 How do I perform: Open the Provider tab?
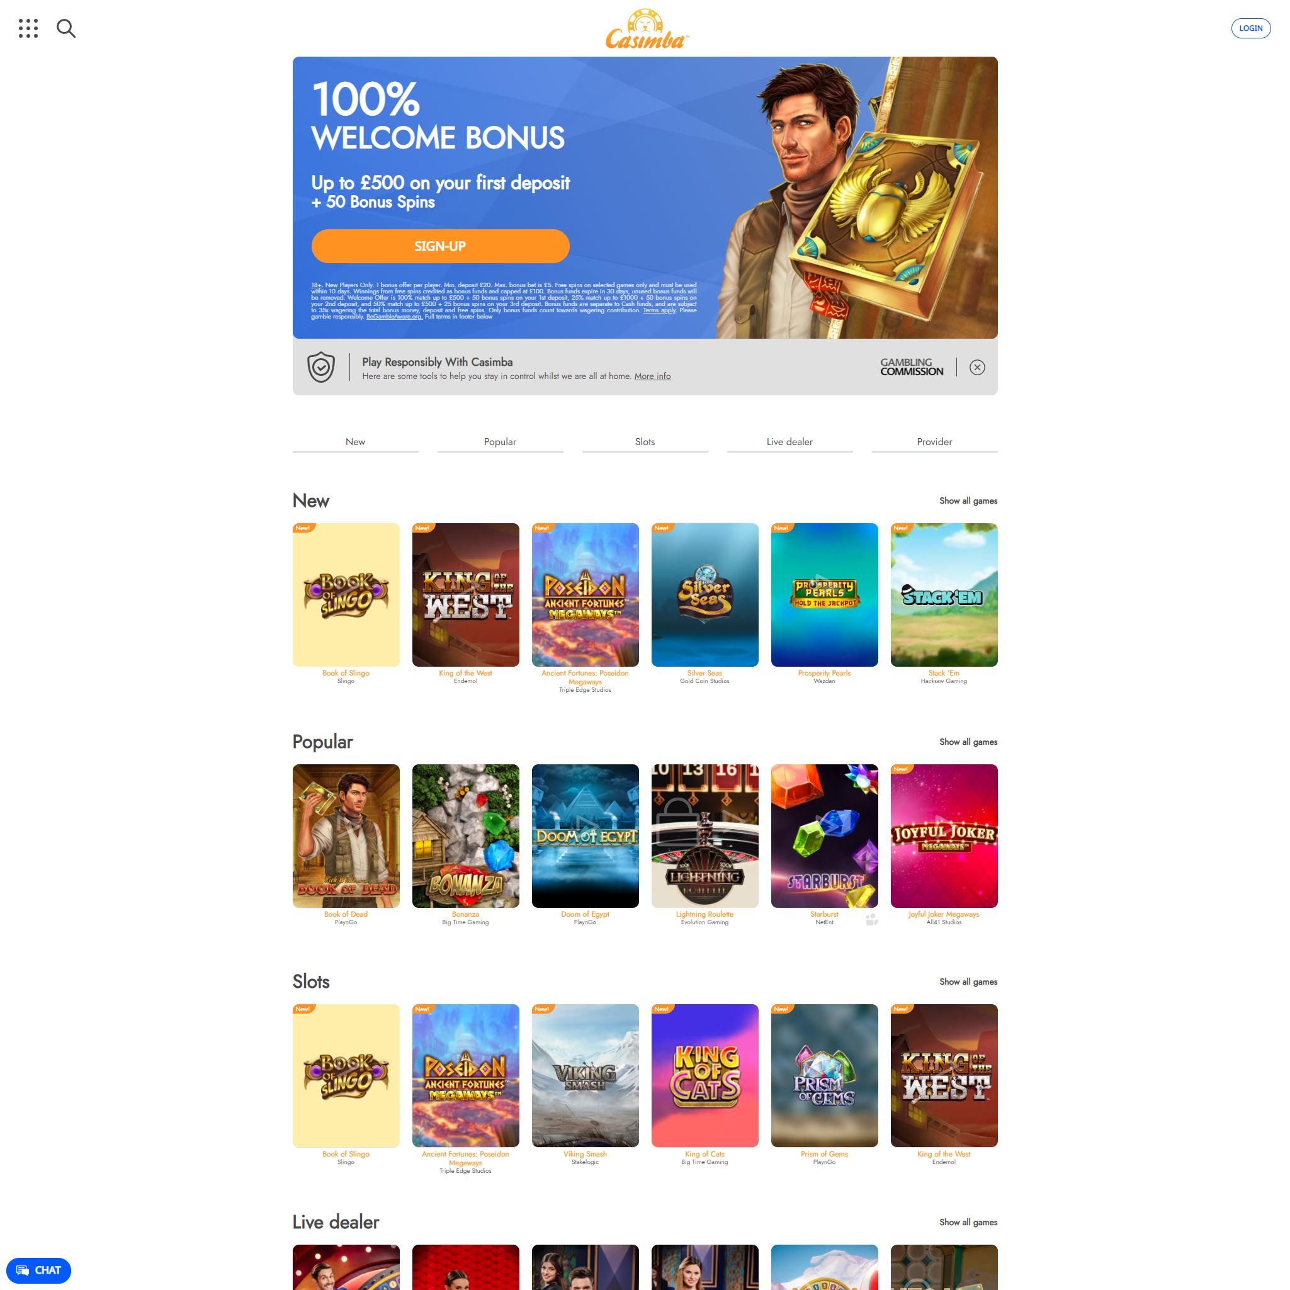935,442
